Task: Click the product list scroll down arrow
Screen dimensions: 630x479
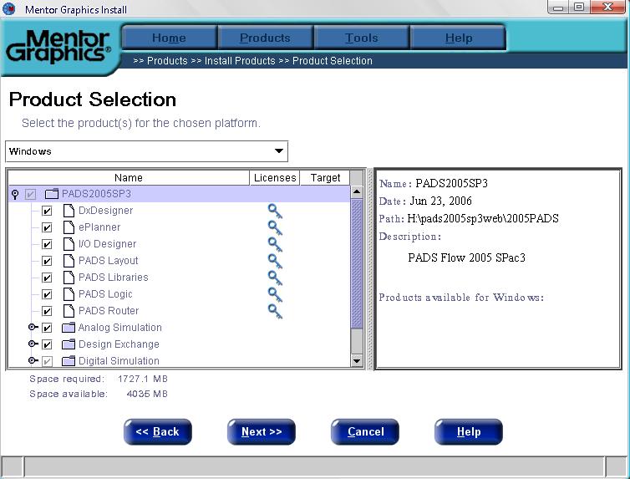Action: tap(357, 361)
